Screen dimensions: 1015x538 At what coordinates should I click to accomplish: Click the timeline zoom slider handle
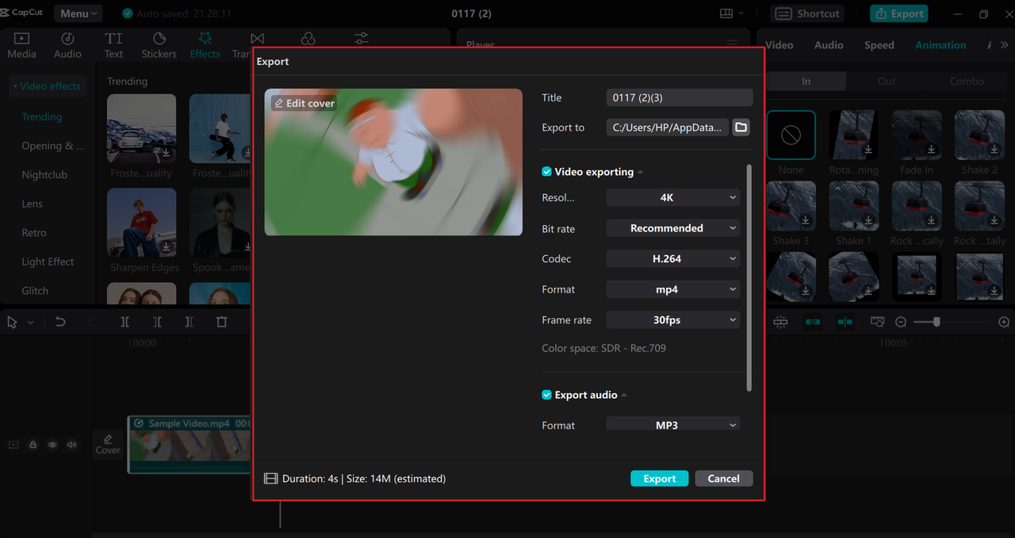pyautogui.click(x=936, y=322)
